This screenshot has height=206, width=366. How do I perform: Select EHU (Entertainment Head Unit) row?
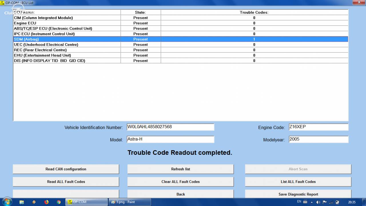pyautogui.click(x=180, y=55)
